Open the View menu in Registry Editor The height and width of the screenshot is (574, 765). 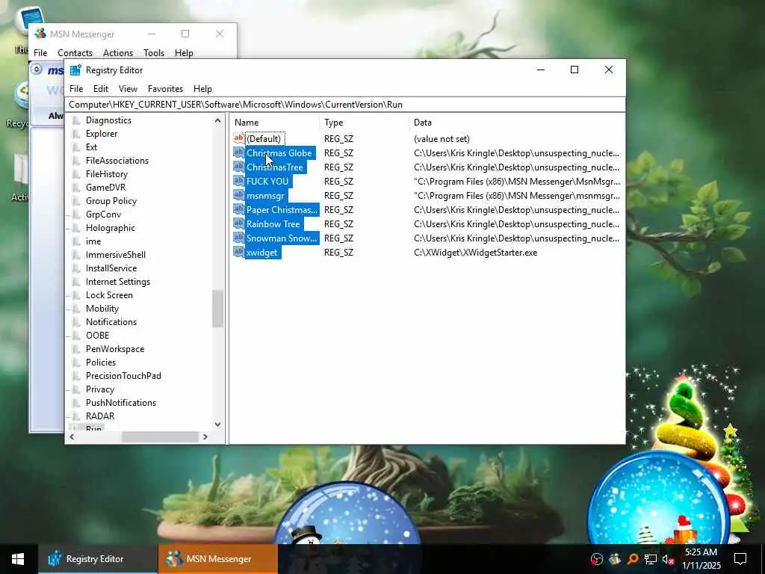[x=128, y=89]
